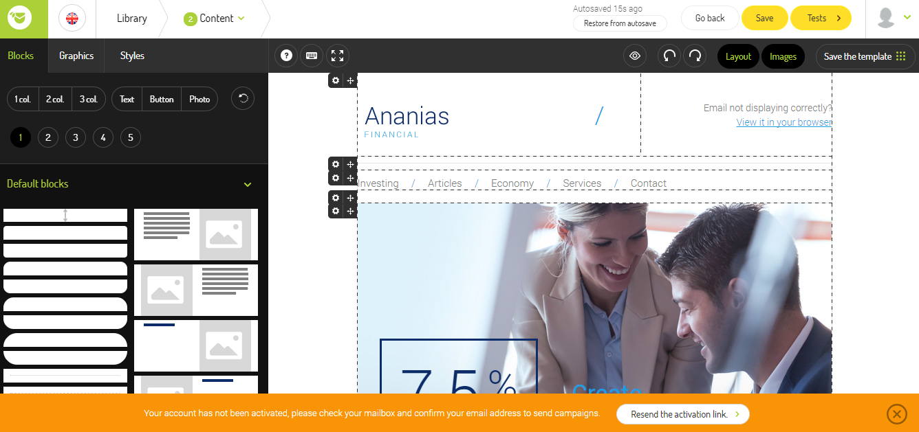Click the 'Autosaved 15s ago' status text
This screenshot has height=432, width=919.
tap(607, 9)
